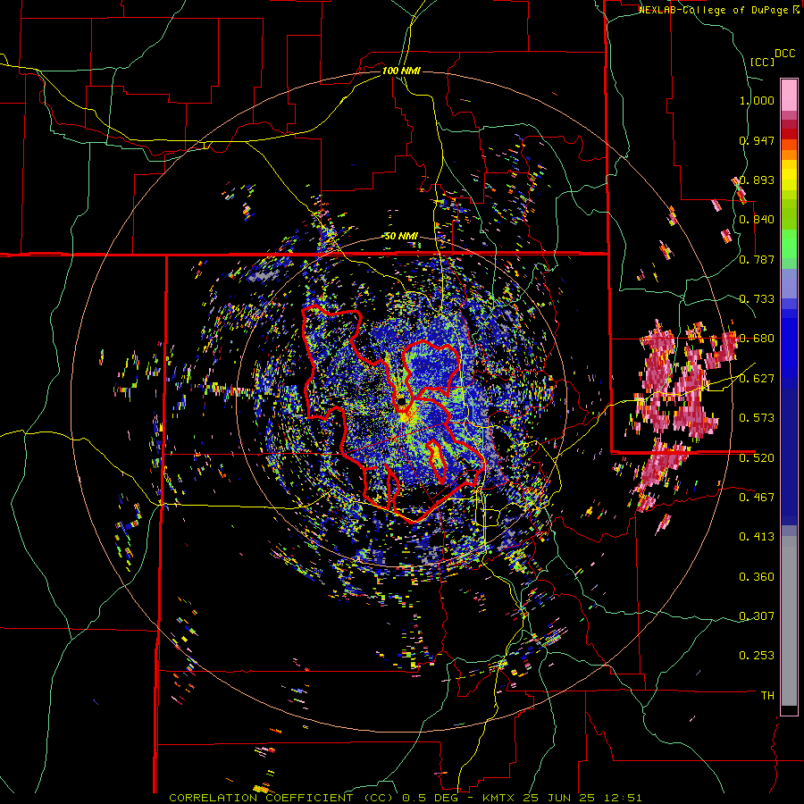Click the 0.787 scale value

click(757, 259)
